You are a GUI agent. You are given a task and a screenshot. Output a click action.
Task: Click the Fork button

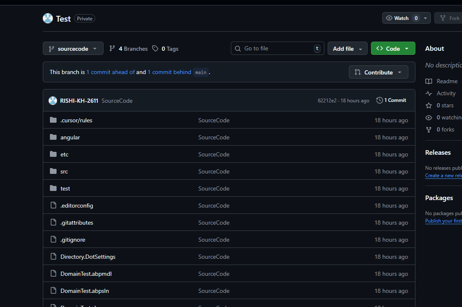point(449,18)
